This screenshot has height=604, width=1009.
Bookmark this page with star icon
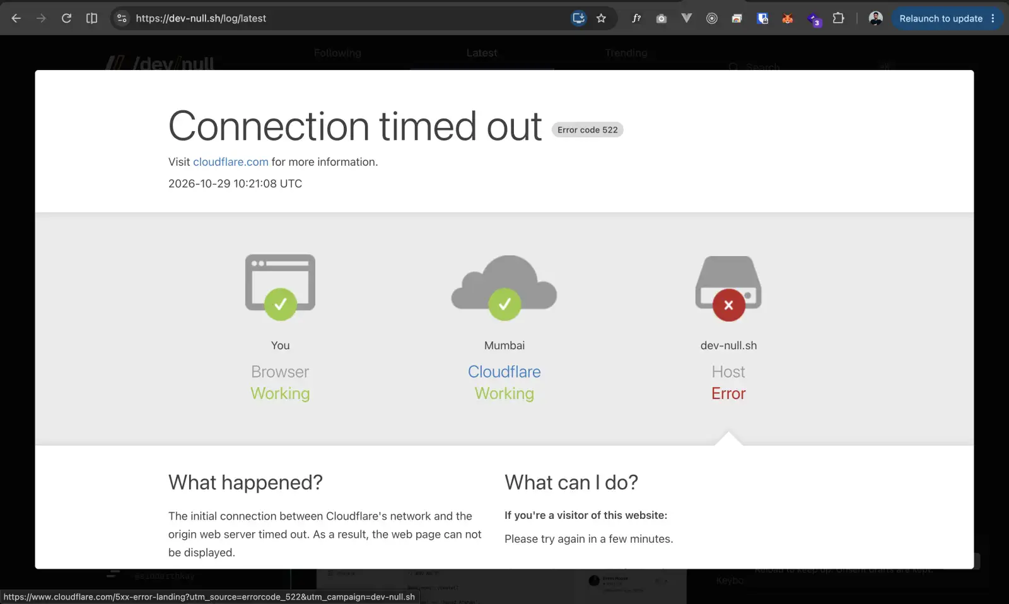pyautogui.click(x=602, y=18)
